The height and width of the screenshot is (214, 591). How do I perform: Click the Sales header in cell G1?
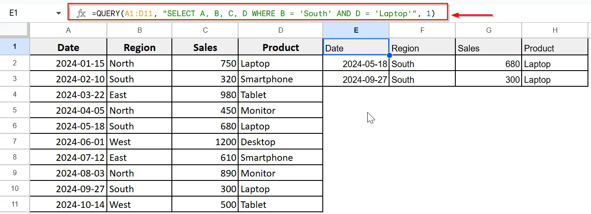pyautogui.click(x=489, y=48)
